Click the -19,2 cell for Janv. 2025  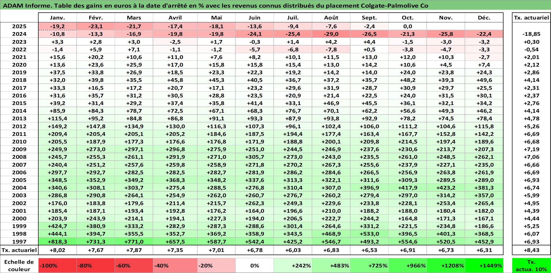(x=58, y=26)
